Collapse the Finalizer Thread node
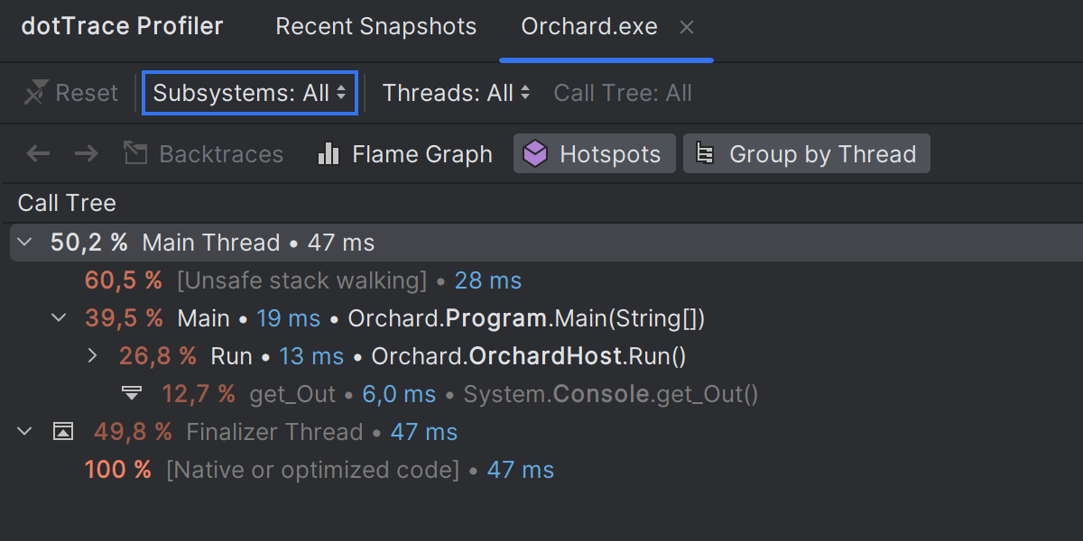The image size is (1083, 541). [x=25, y=432]
